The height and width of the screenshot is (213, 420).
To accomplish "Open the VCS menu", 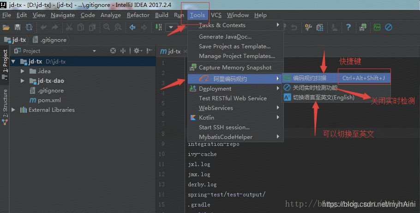I will coord(216,15).
